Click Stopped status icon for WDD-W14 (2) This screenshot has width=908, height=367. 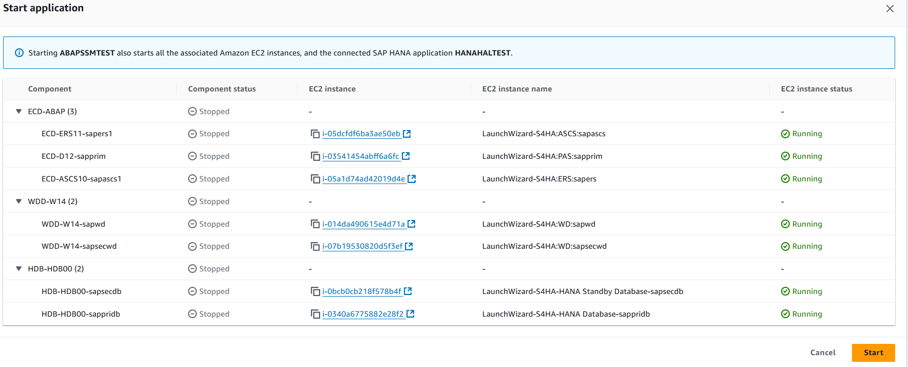click(192, 201)
